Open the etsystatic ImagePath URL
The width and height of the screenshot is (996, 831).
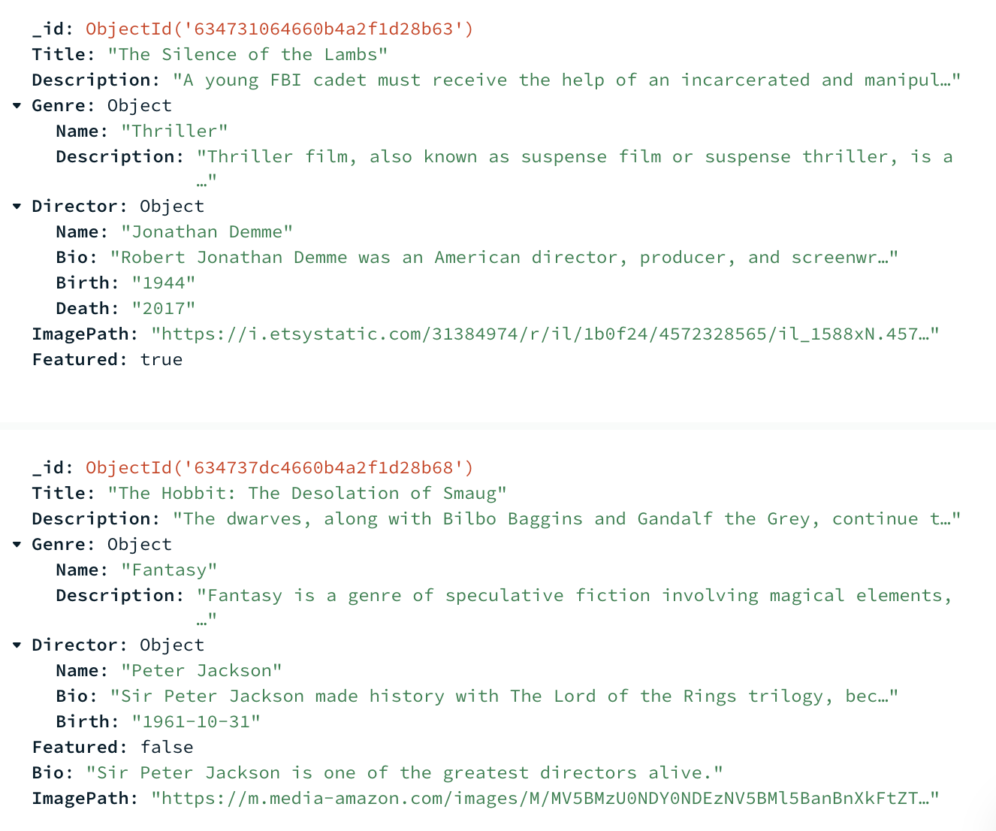[545, 334]
